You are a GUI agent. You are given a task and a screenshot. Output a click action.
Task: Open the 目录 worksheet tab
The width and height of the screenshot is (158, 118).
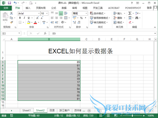pyautogui.click(x=52, y=110)
